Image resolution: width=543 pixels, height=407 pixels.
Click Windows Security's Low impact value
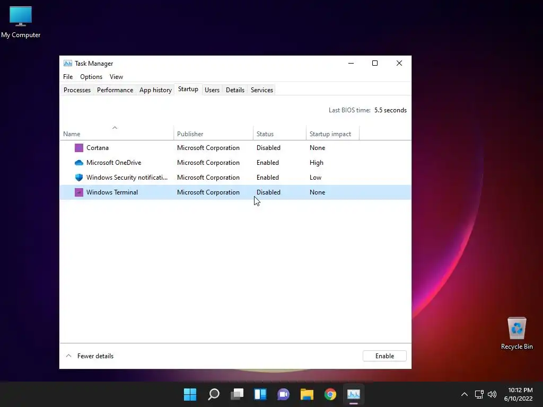pos(315,178)
